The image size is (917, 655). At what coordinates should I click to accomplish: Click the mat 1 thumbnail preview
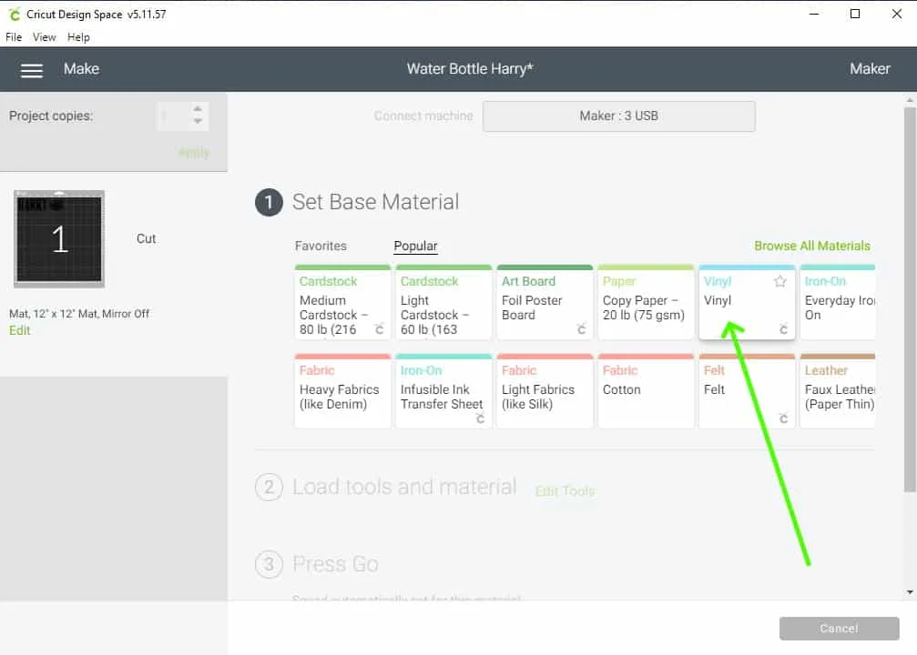(x=59, y=238)
